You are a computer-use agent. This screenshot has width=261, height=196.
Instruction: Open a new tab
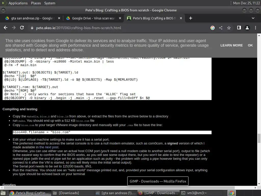tap(191, 18)
